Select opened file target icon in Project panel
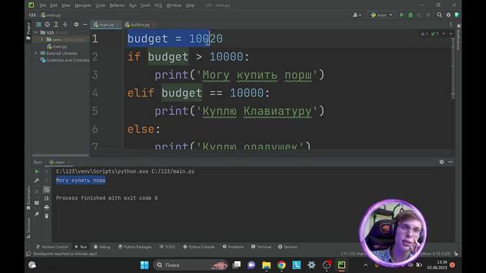 click(x=47, y=24)
